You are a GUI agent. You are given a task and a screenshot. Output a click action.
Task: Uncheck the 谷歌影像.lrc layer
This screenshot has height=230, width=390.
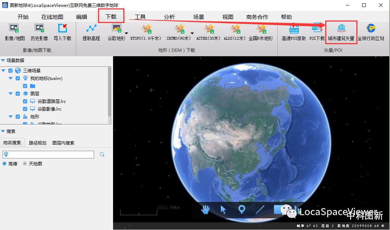pos(24,109)
